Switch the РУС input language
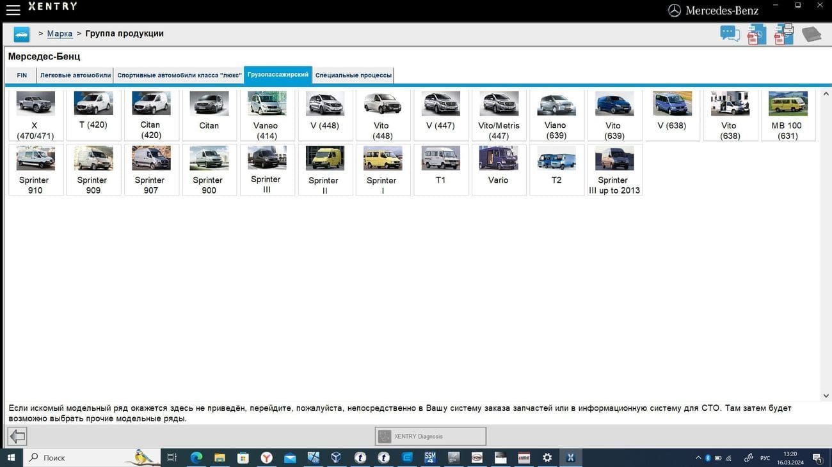This screenshot has width=832, height=467. pyautogui.click(x=765, y=458)
